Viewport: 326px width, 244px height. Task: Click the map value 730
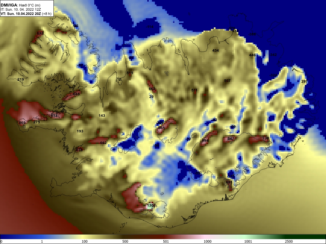tap(266, 138)
